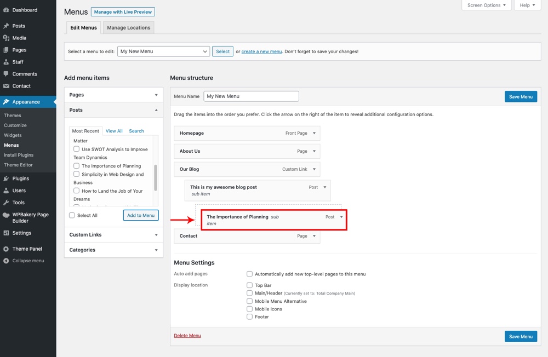Click the Contact envelope icon

point(6,86)
